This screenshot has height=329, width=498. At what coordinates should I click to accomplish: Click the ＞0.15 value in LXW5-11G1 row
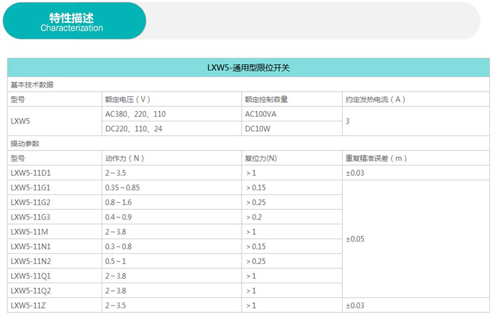(256, 188)
